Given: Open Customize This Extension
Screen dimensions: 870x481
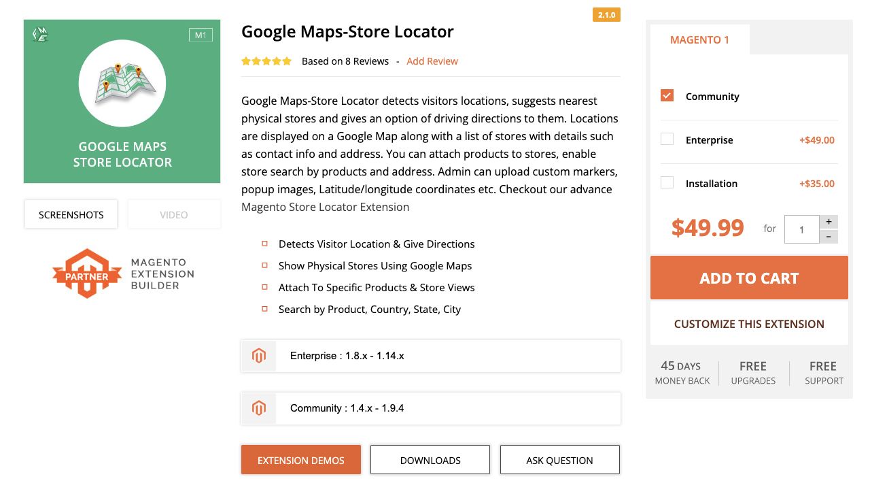Looking at the screenshot, I should pos(749,324).
